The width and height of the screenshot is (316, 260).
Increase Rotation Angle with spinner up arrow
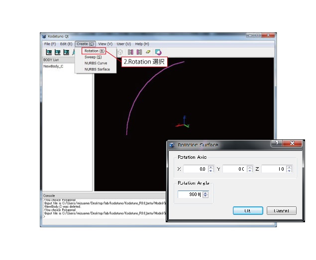206,193
